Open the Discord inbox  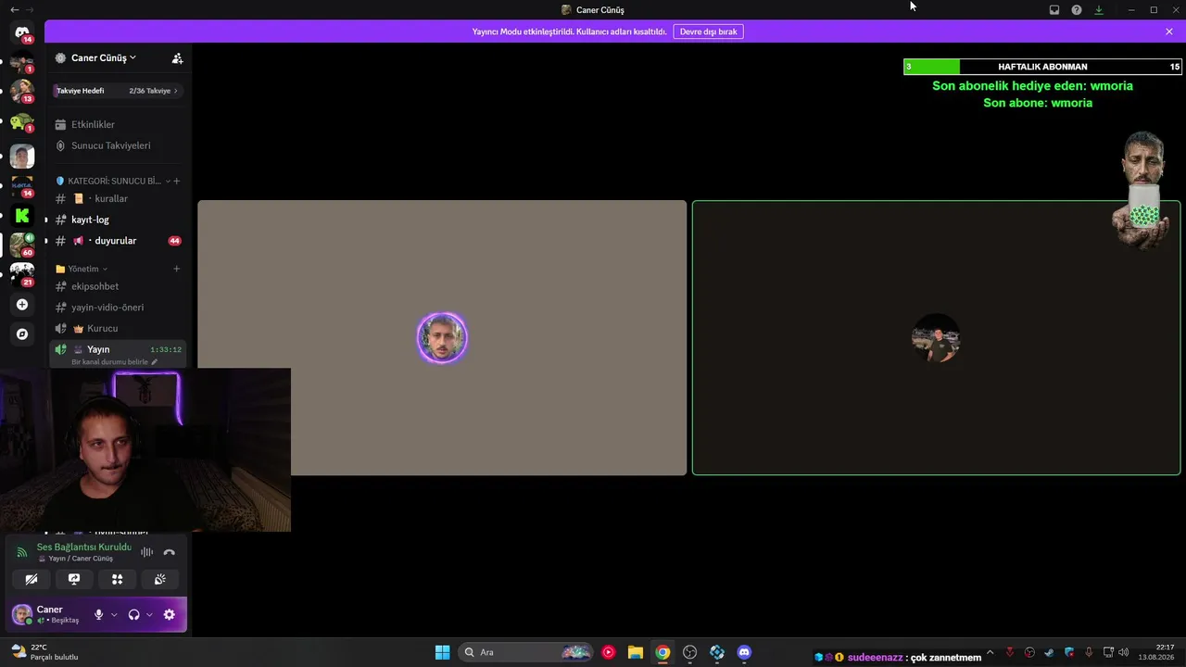coord(1054,10)
